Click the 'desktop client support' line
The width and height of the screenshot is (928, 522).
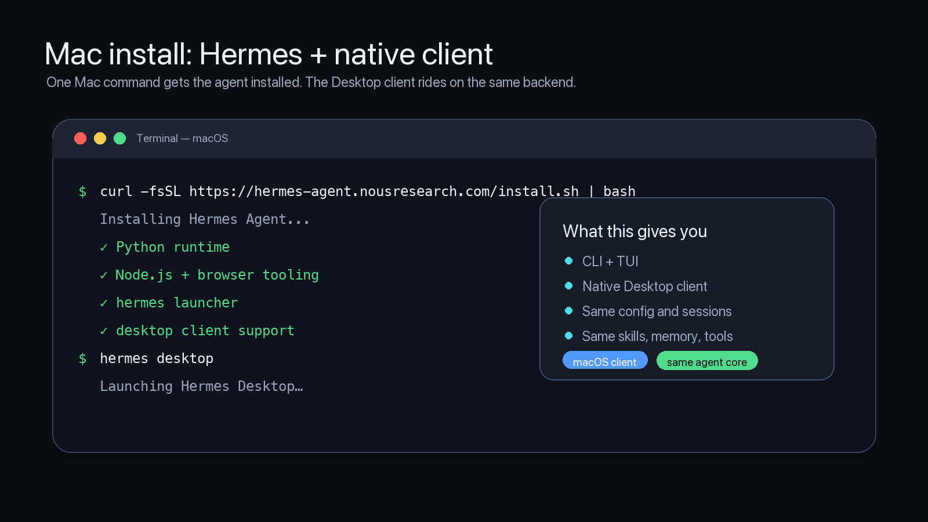197,331
